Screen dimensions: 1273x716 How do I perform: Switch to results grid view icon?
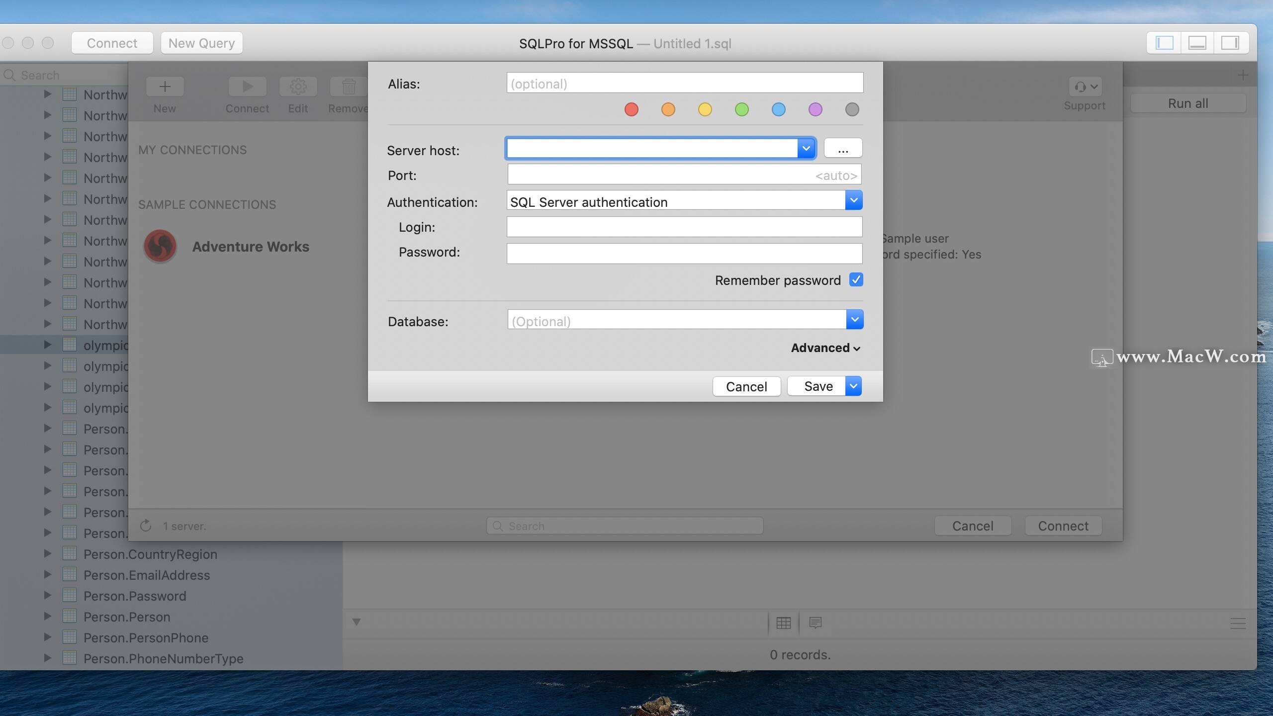[784, 623]
